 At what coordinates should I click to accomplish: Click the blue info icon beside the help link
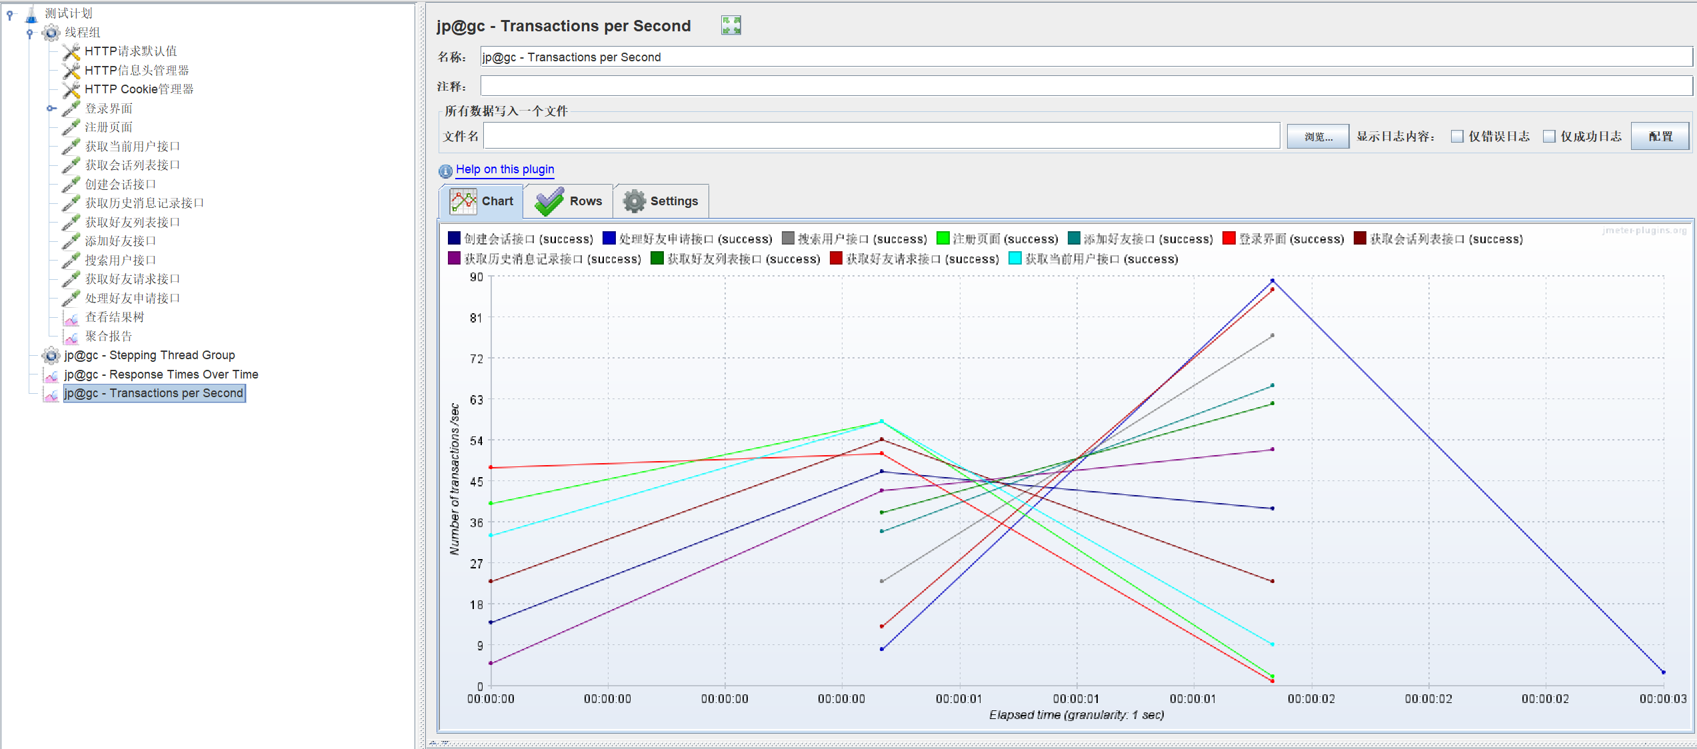coord(445,171)
